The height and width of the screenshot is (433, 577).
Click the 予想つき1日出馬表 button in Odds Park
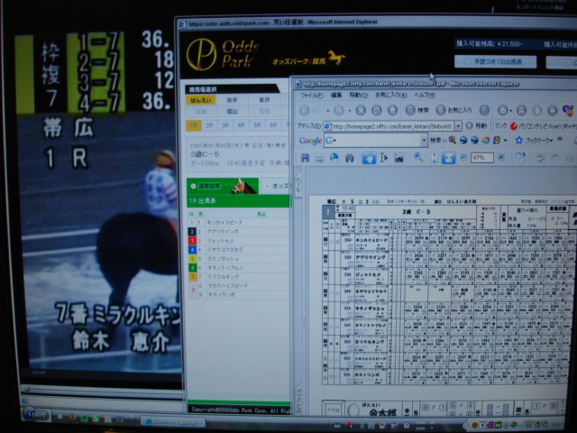click(x=495, y=62)
